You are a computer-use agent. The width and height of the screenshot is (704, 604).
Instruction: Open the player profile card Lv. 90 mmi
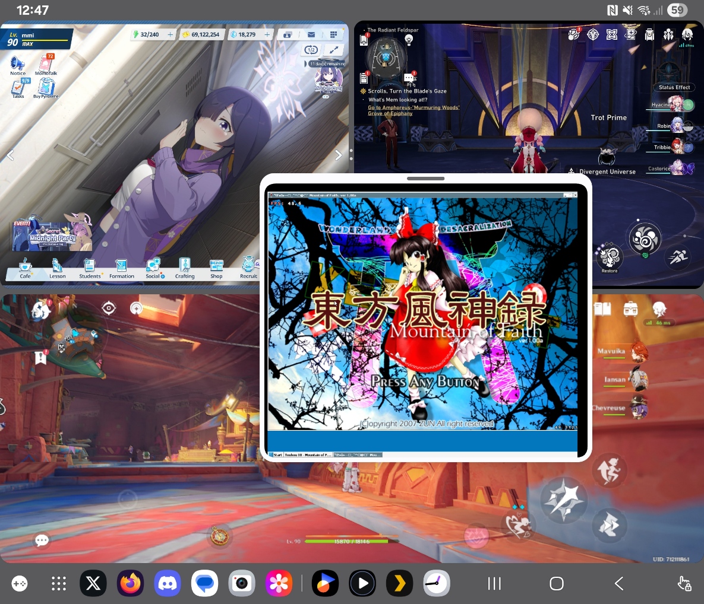[x=37, y=39]
